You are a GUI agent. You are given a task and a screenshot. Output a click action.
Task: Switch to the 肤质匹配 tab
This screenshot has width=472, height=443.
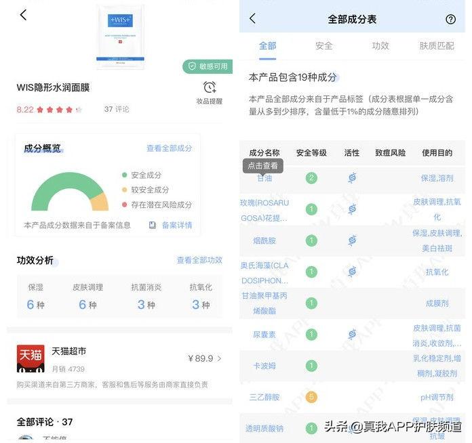pyautogui.click(x=437, y=46)
